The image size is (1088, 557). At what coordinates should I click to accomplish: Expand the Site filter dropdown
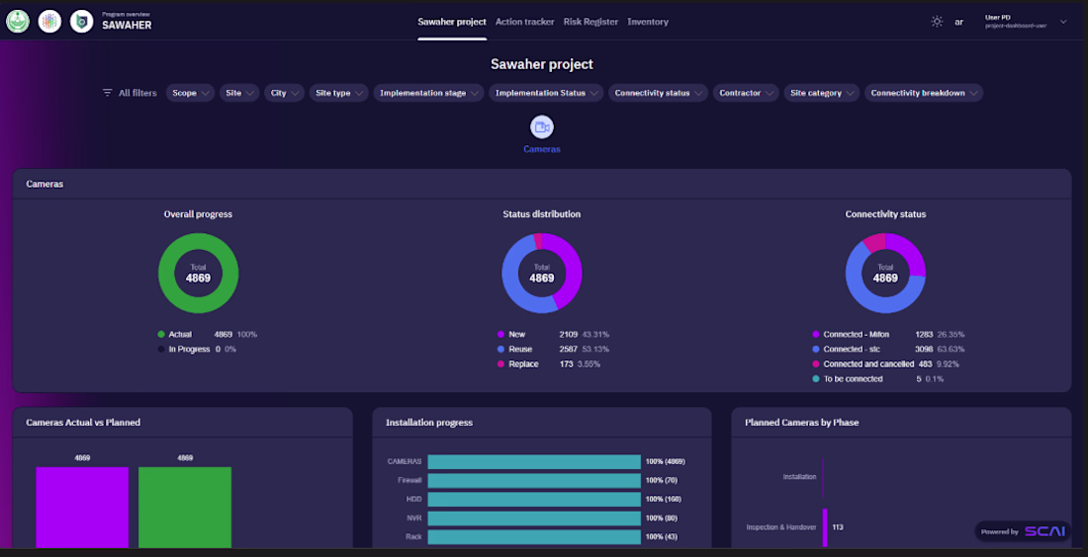pyautogui.click(x=239, y=93)
